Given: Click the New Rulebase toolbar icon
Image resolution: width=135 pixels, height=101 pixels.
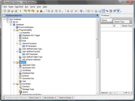Looking at the screenshot, I should point(5,11).
